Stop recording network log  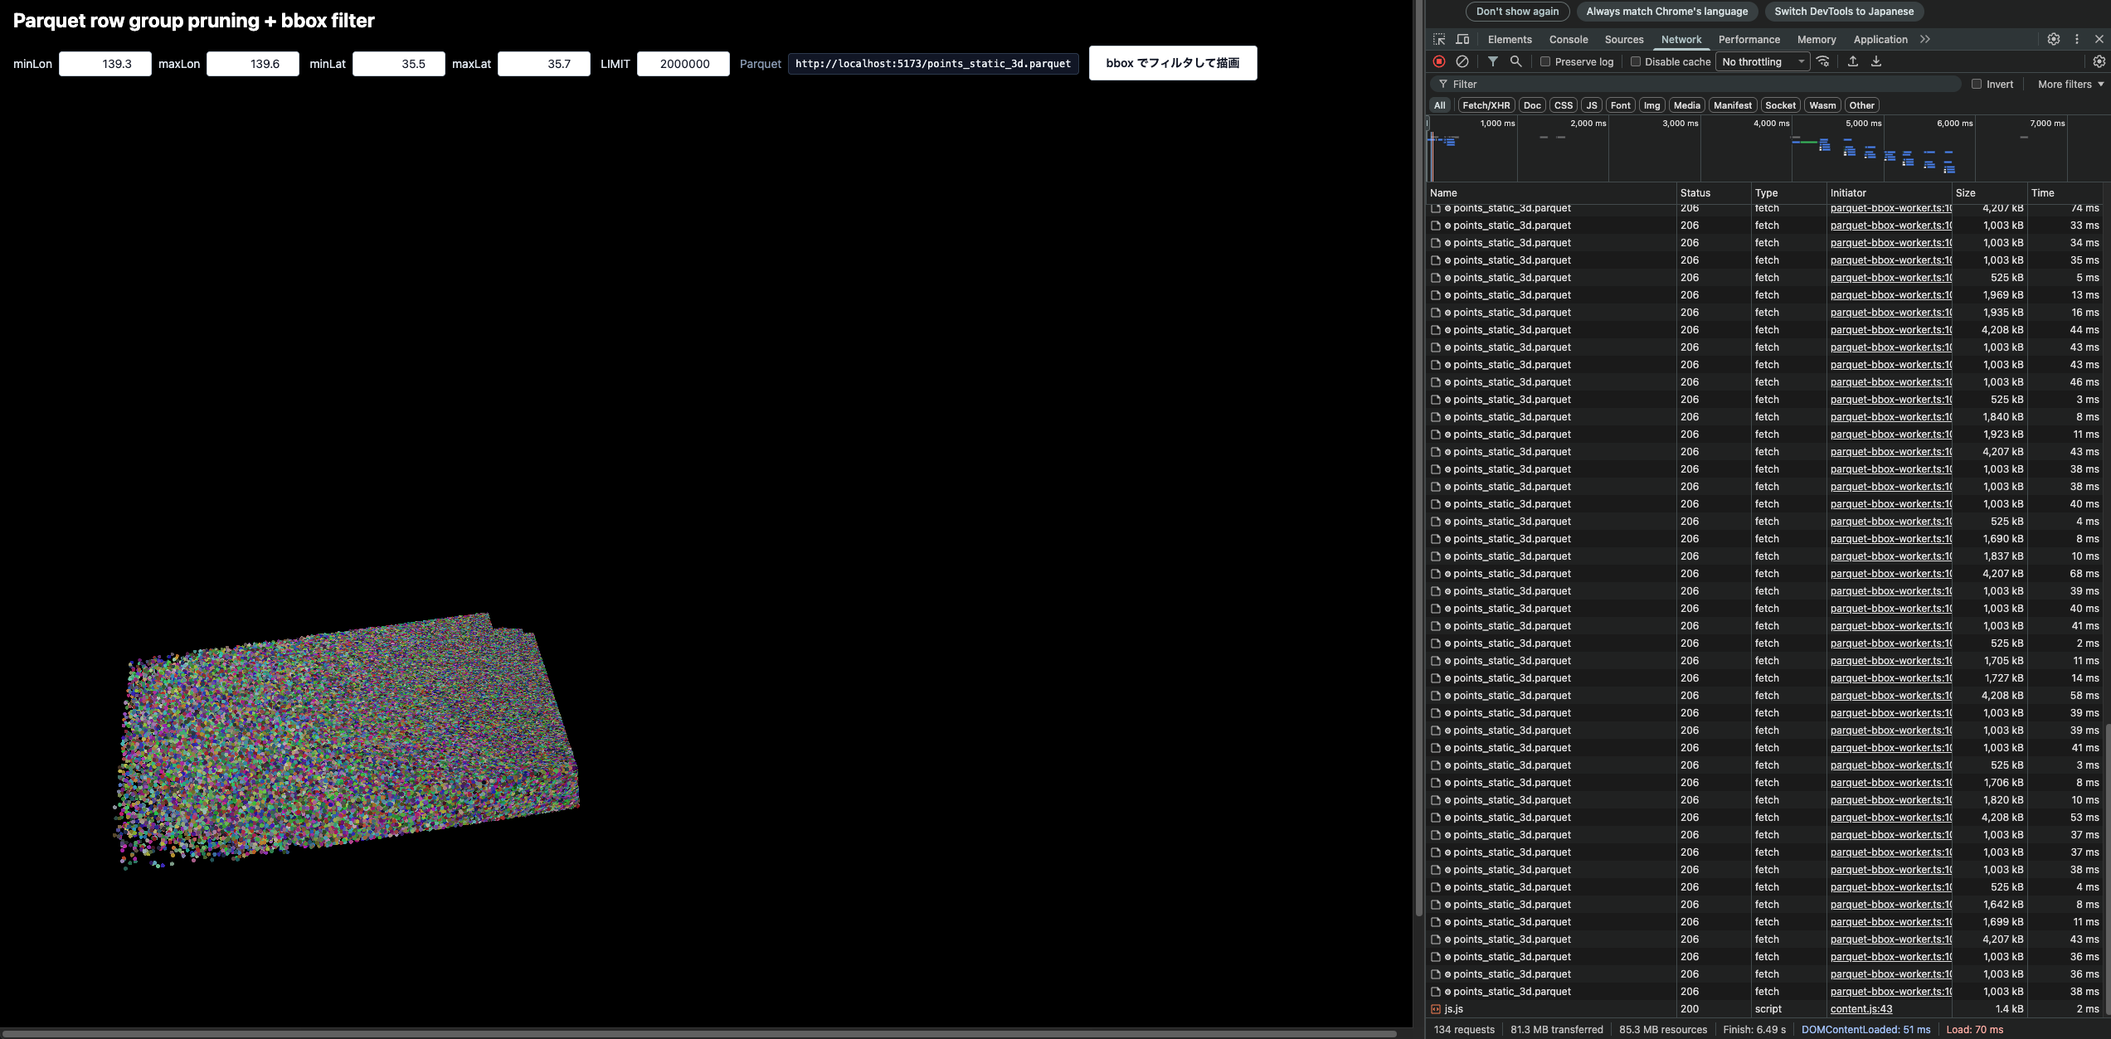pyautogui.click(x=1439, y=61)
